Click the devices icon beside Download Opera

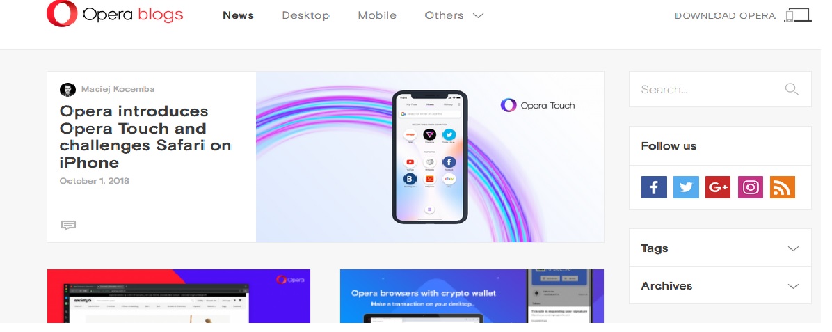click(x=798, y=15)
